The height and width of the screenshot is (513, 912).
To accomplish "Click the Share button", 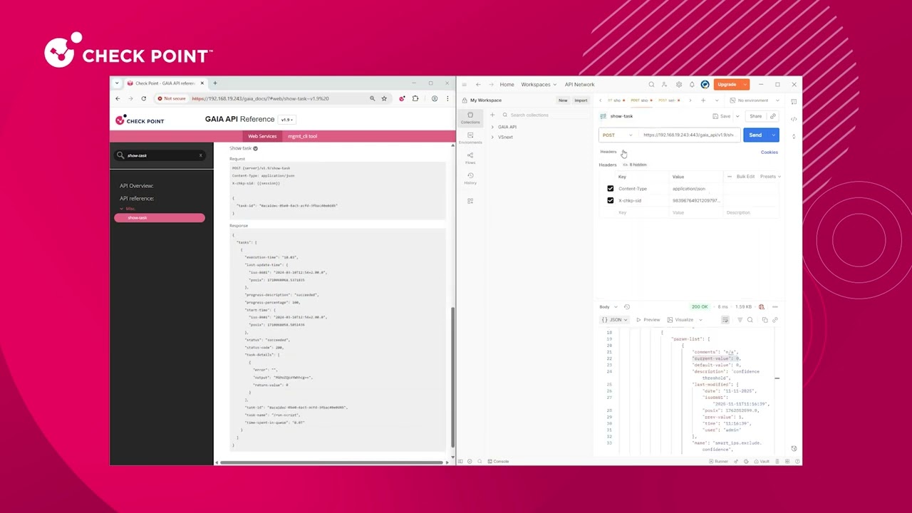I will pyautogui.click(x=755, y=116).
